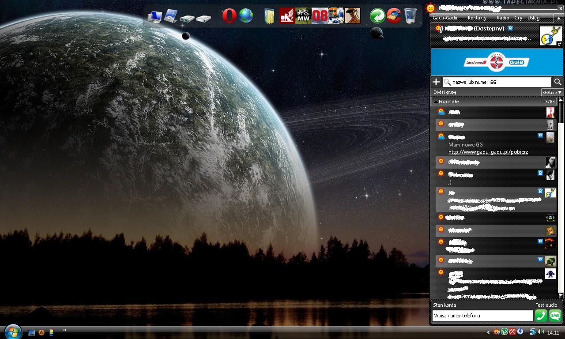Click the green phone call button
The width and height of the screenshot is (565, 339).
pyautogui.click(x=541, y=316)
